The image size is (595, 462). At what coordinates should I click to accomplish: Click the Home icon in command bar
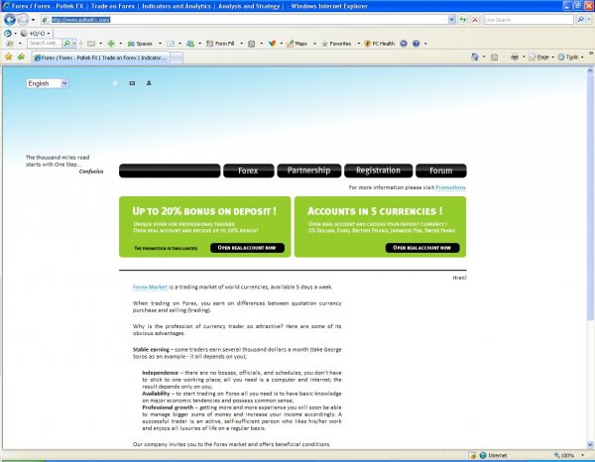point(475,57)
